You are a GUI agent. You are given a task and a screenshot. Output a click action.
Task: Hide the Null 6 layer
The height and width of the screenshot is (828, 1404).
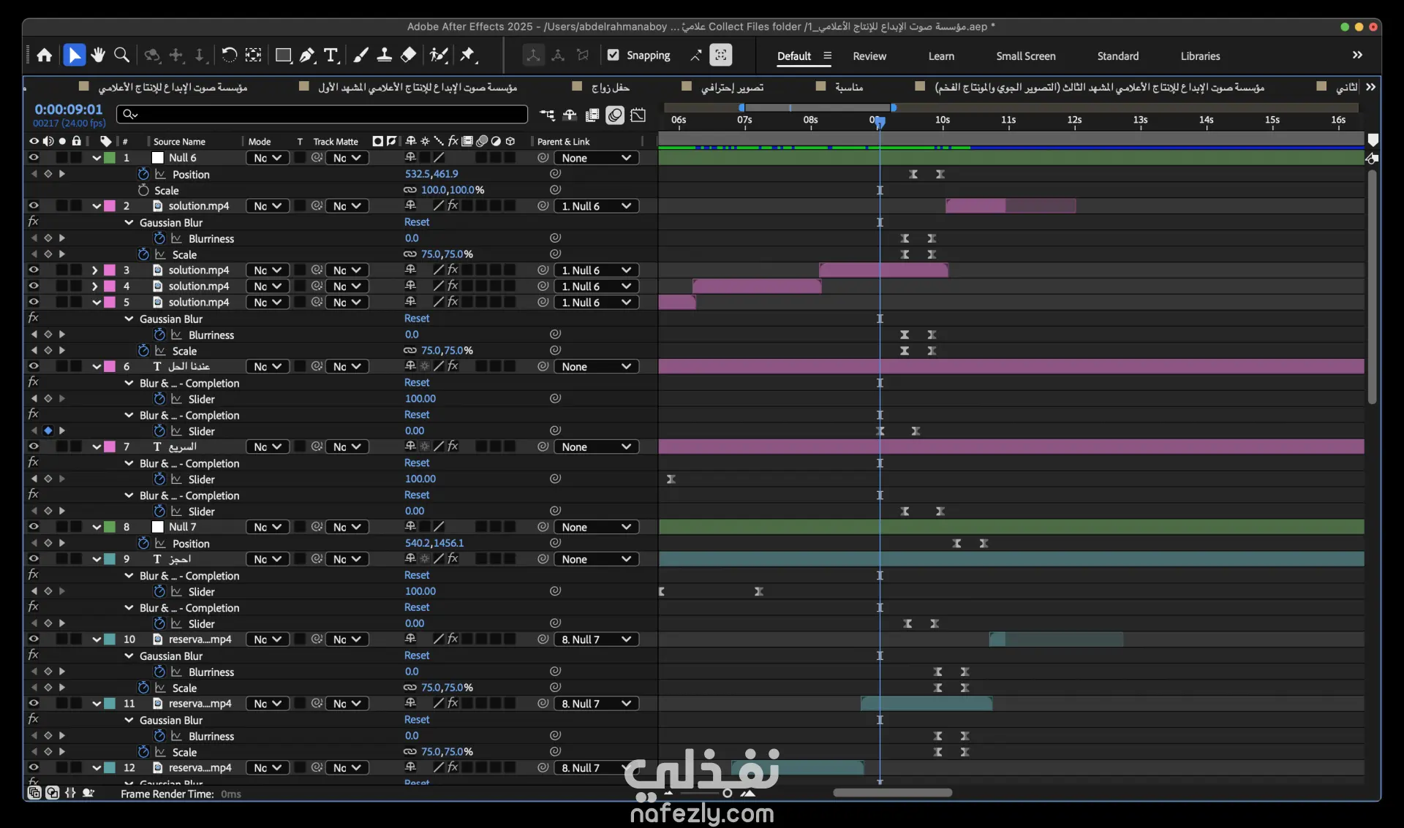click(34, 158)
